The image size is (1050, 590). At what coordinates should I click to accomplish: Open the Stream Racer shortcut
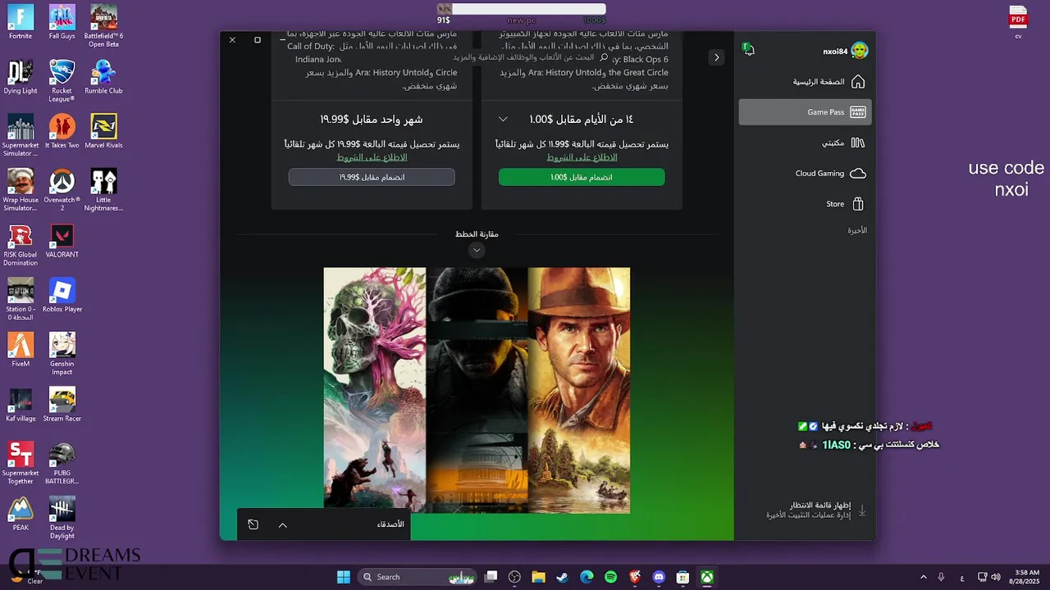pyautogui.click(x=62, y=405)
